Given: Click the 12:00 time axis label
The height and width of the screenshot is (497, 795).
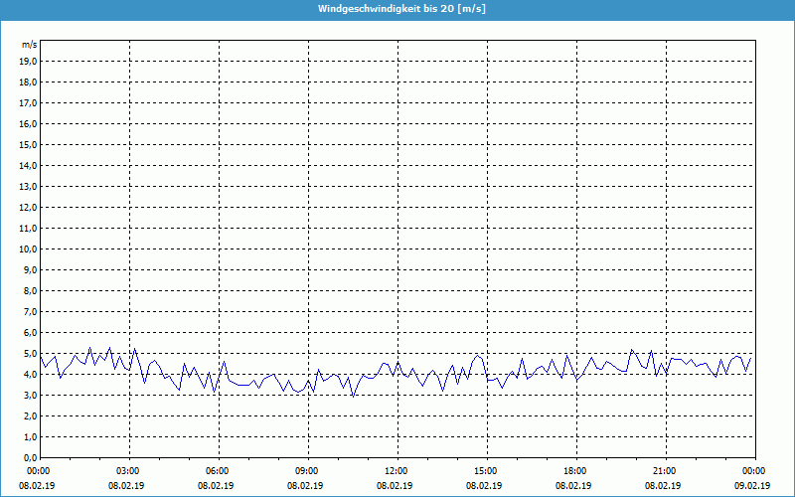Looking at the screenshot, I should coord(396,471).
